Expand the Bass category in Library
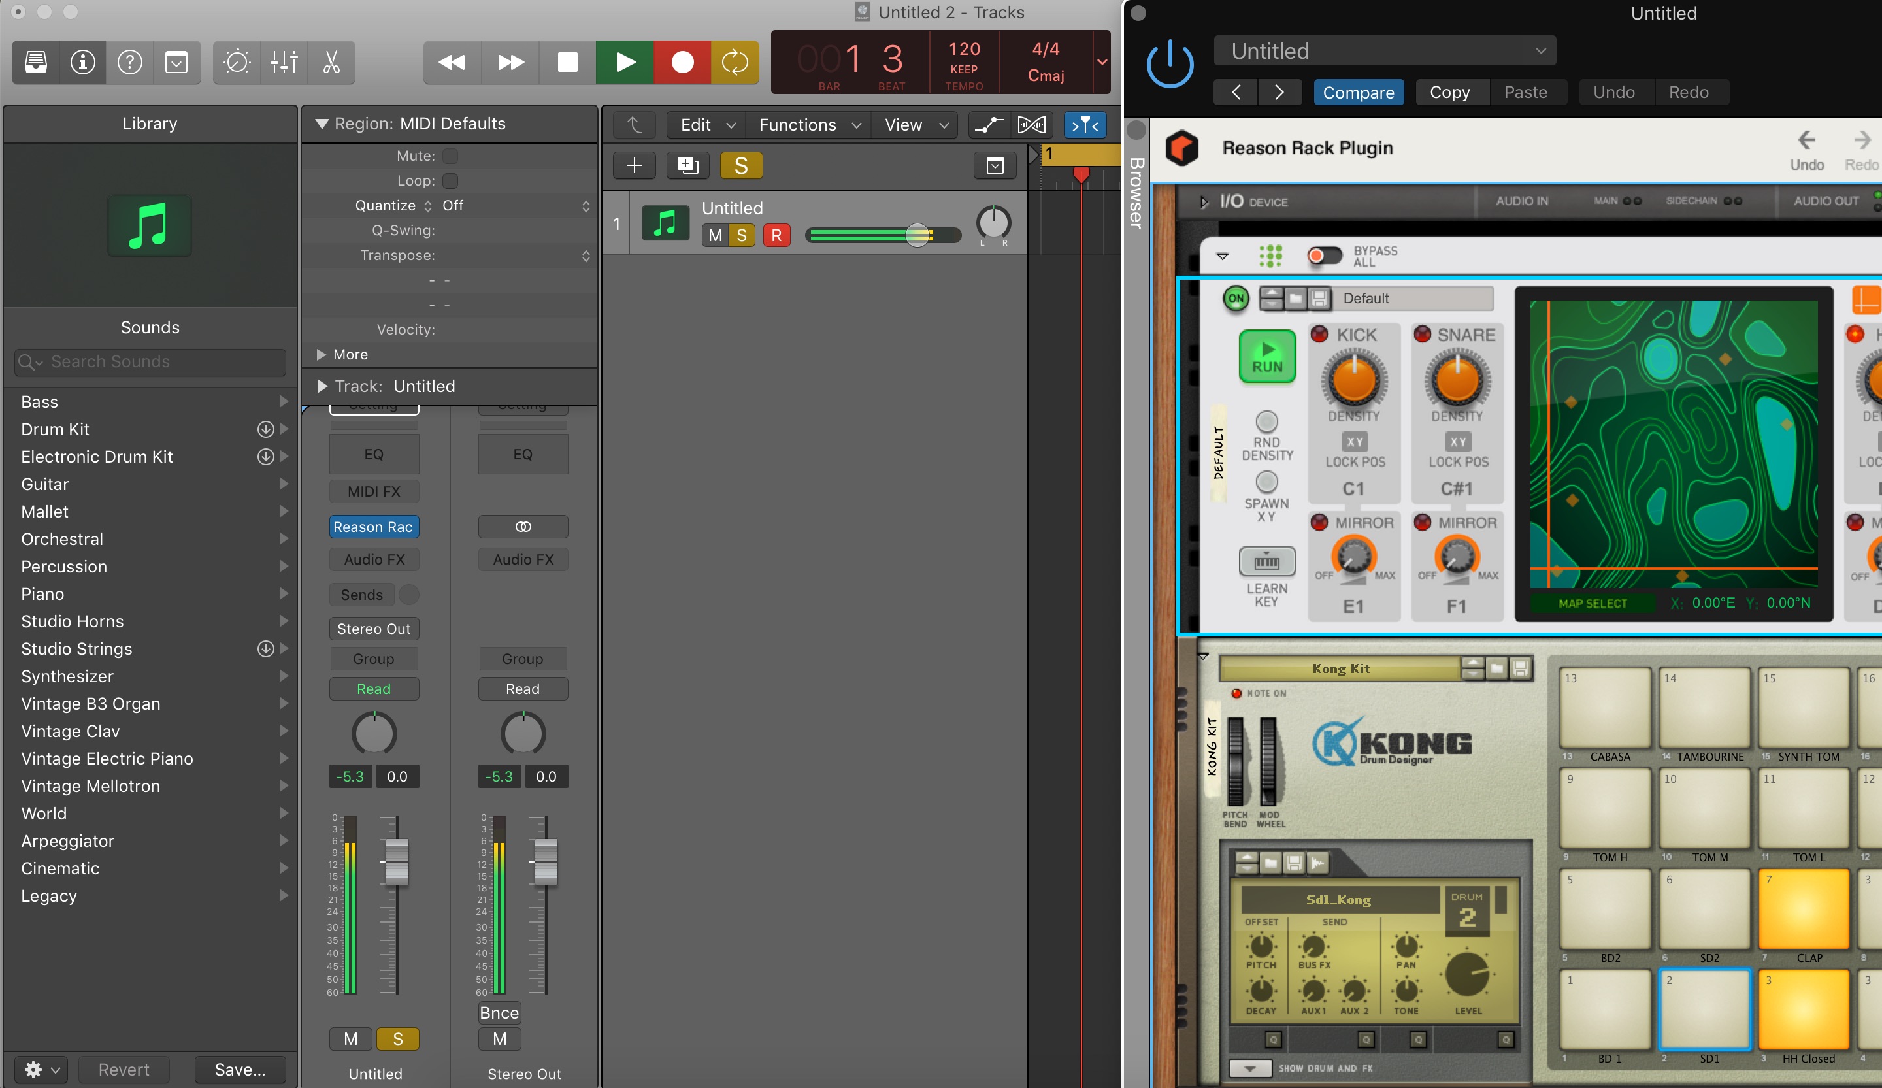The image size is (1882, 1088). [283, 402]
